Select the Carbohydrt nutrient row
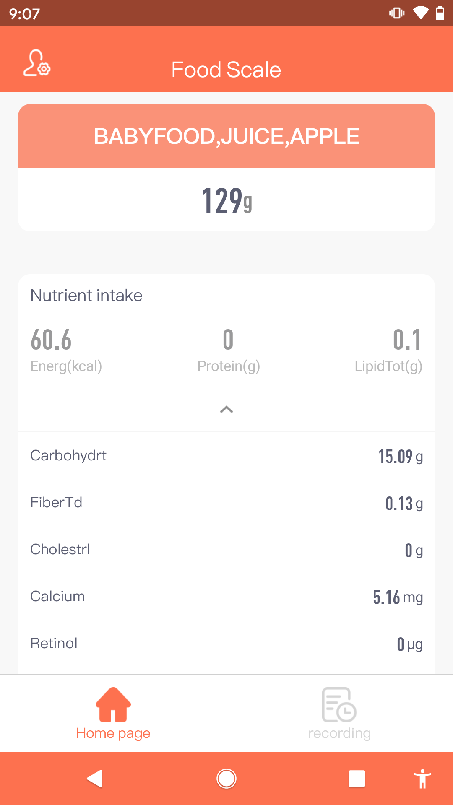 point(226,456)
